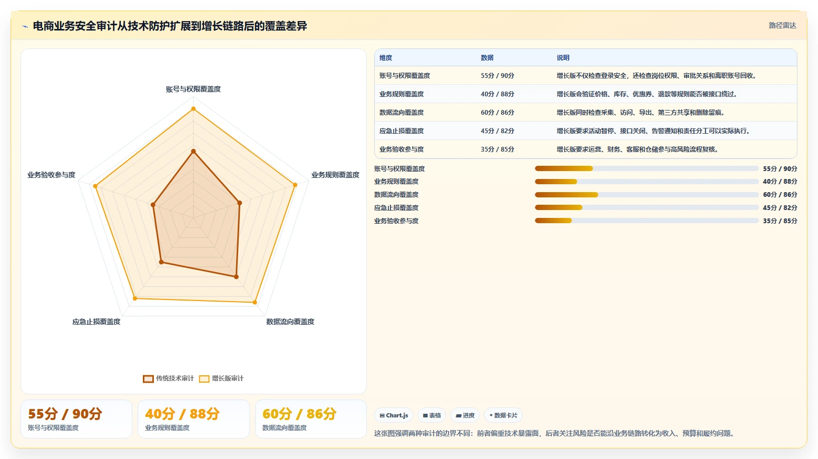Click the 业务规则覆盖度 table row cell
This screenshot has height=459, width=818.
tap(402, 94)
